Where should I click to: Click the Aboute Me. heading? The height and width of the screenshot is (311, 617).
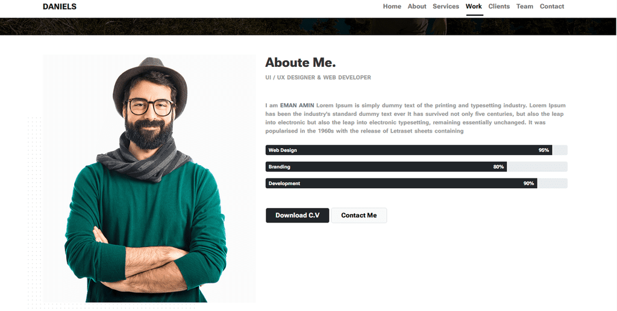pos(300,63)
